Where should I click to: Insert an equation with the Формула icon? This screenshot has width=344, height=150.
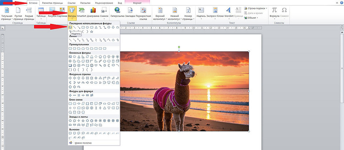tap(274, 10)
